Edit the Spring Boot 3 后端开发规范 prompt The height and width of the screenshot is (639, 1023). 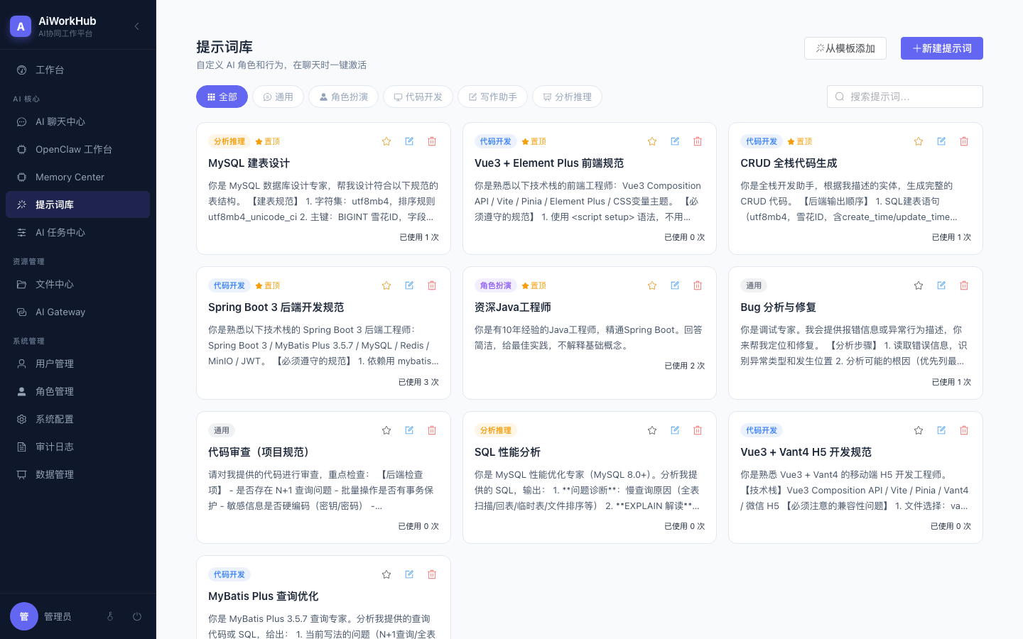(x=409, y=285)
